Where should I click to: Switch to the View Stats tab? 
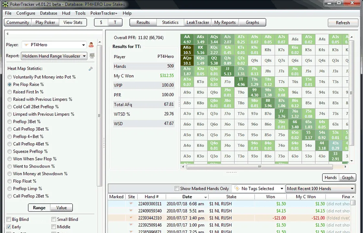coord(73,22)
